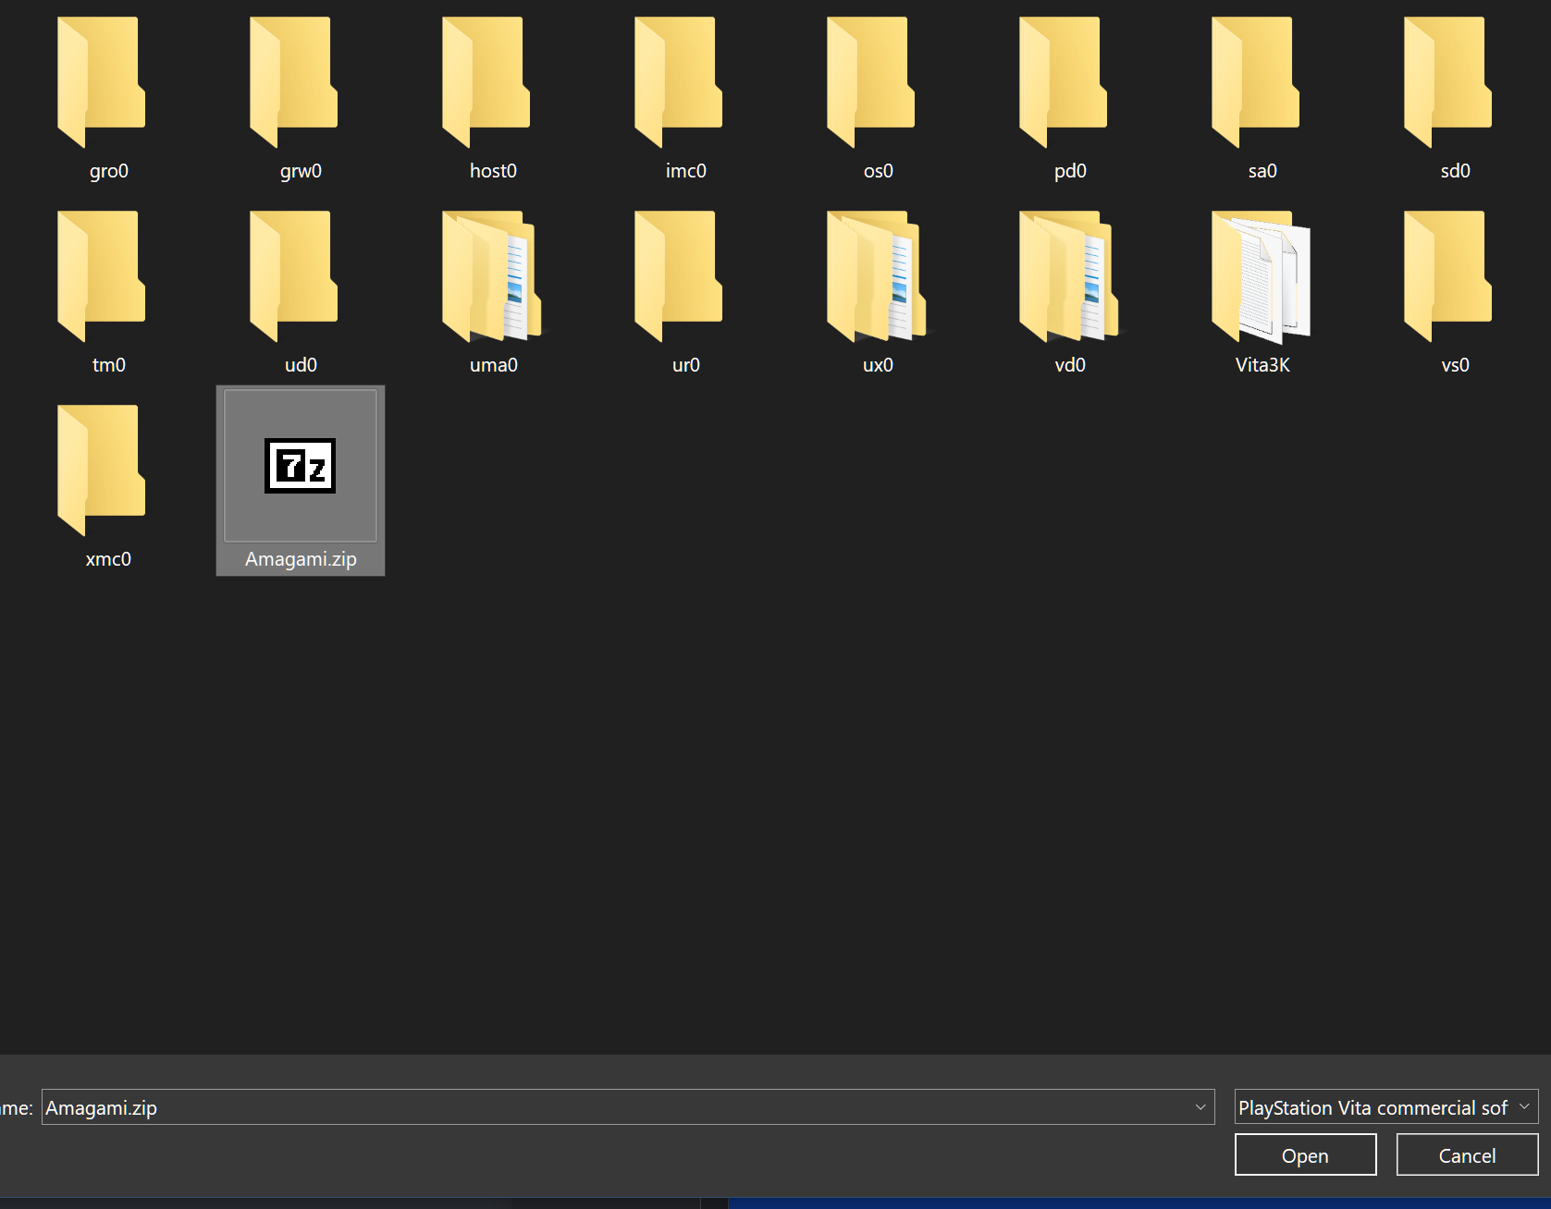This screenshot has width=1551, height=1209.
Task: Click the Vita3K folder name label
Action: pyautogui.click(x=1262, y=365)
